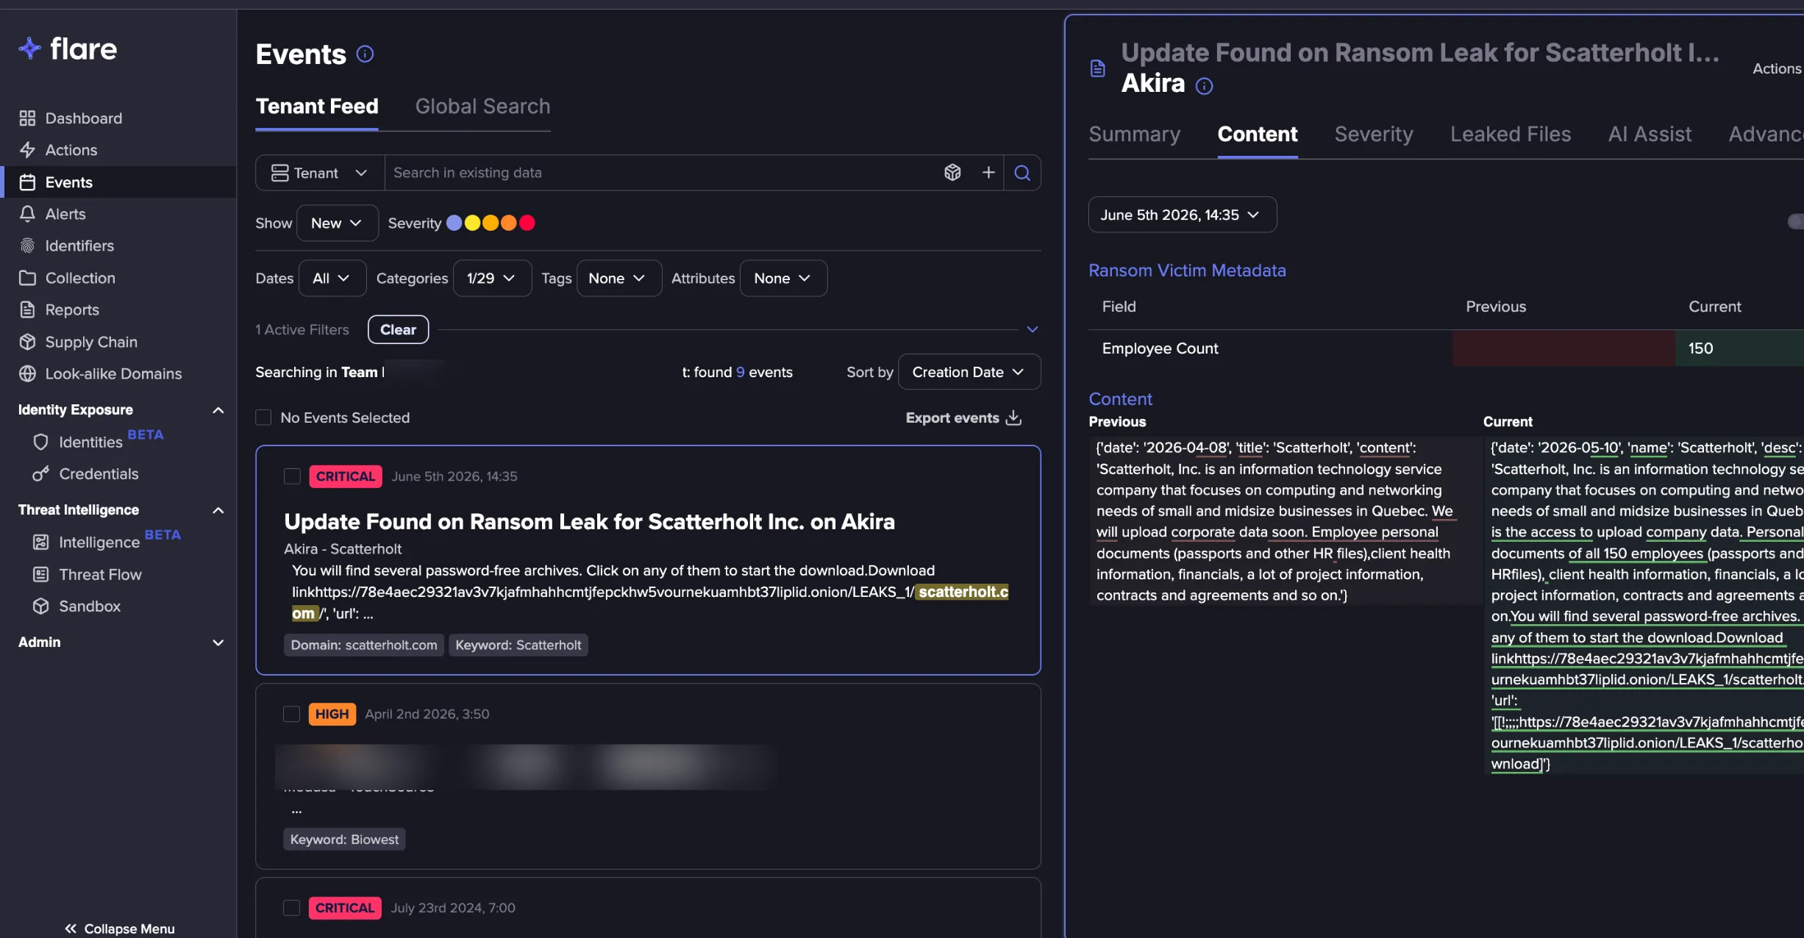Viewport: 1804px width, 938px height.
Task: Toggle the switch right of date selector
Action: [1795, 221]
